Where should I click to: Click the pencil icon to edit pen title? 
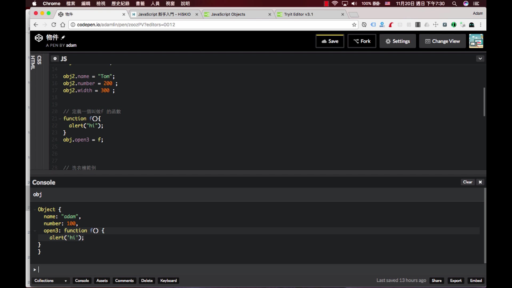63,37
